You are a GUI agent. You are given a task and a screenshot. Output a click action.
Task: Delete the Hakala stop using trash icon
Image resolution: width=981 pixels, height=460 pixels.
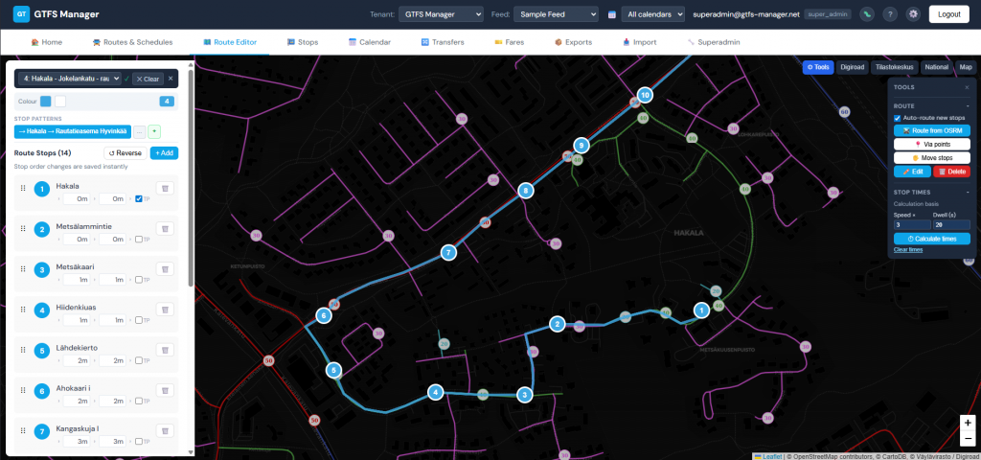tap(164, 190)
